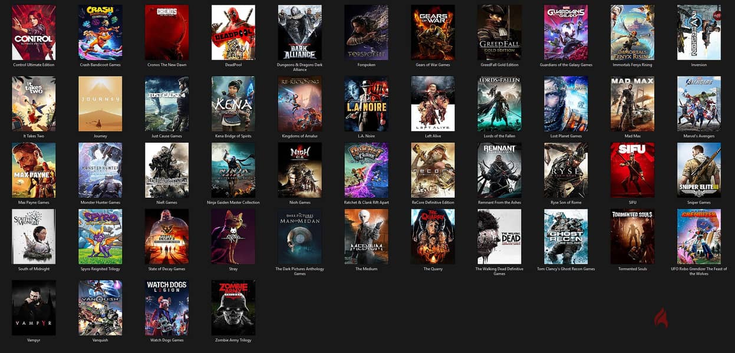The height and width of the screenshot is (353, 735).
Task: Click the "Zombie Army Trilogy" text label
Action: (233, 340)
